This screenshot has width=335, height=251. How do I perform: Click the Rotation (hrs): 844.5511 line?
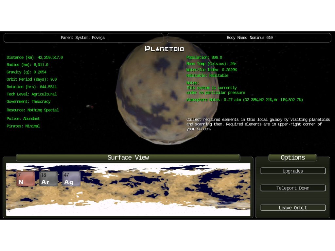(32, 87)
